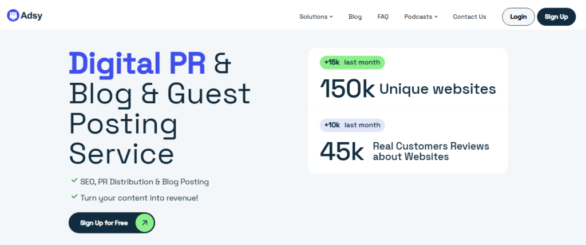The width and height of the screenshot is (586, 245).
Task: Click the Adsy owl logo icon
Action: [x=13, y=15]
